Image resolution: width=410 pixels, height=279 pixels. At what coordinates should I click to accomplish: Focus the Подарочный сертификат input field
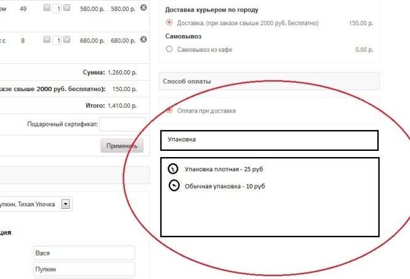point(122,124)
